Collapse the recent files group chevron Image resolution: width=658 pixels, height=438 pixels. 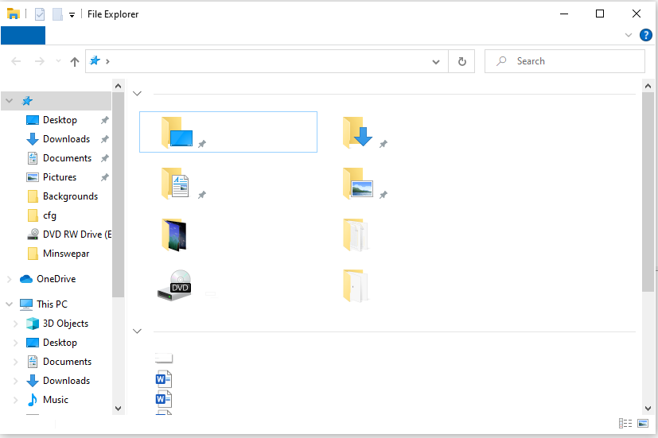click(137, 331)
